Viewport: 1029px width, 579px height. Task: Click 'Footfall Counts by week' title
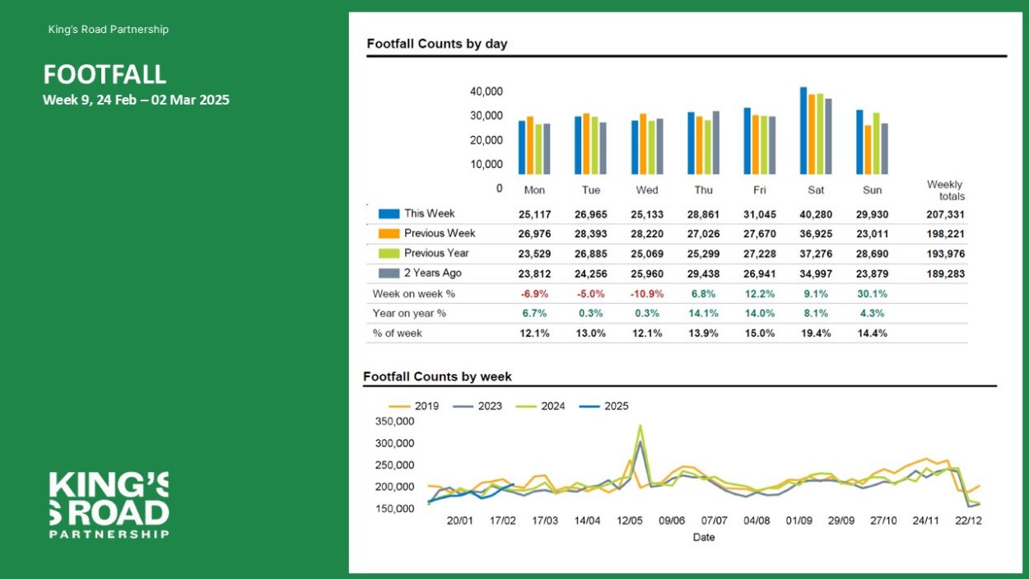[x=437, y=376]
